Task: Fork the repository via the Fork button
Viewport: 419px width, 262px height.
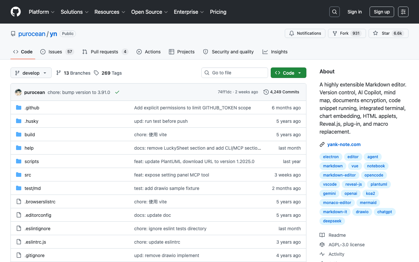Action: coord(347,33)
